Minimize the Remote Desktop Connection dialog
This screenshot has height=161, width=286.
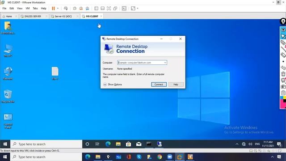pos(161,39)
